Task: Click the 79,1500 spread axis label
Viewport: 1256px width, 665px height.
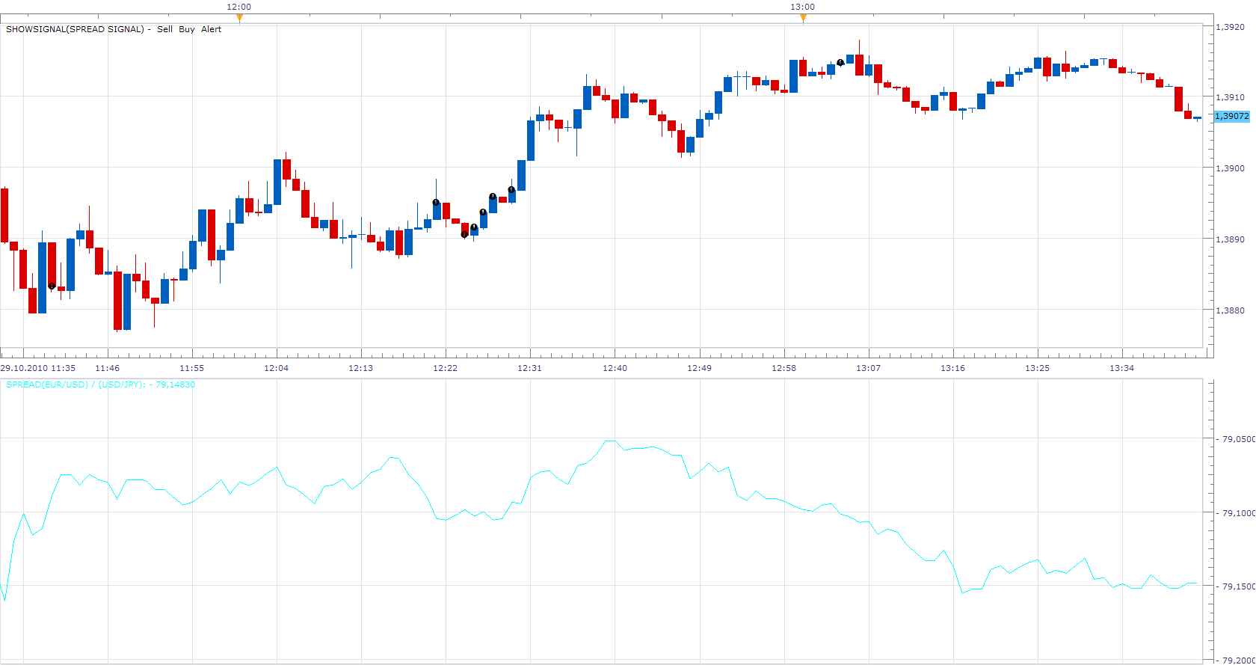Action: (x=1238, y=586)
